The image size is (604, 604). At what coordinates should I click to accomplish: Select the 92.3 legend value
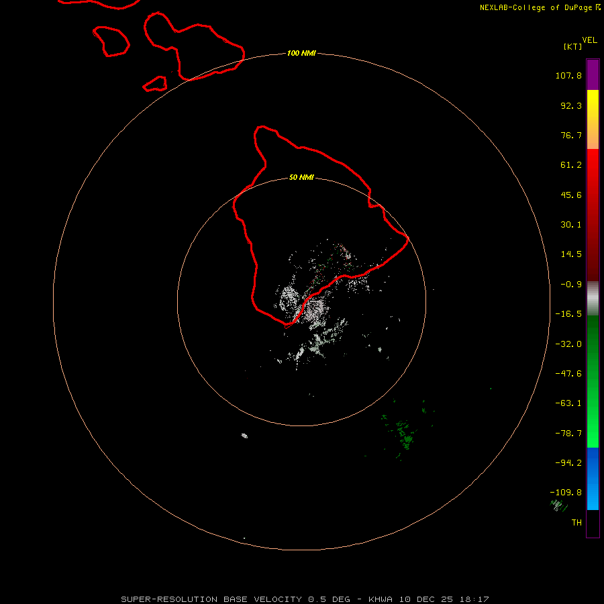pos(571,105)
